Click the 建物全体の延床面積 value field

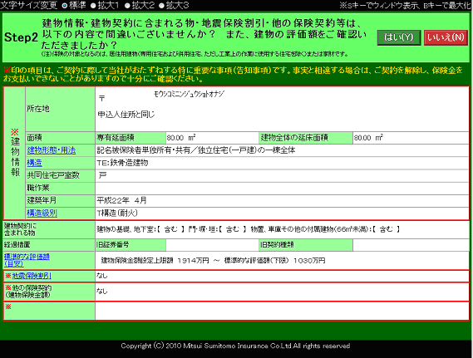tap(411, 138)
